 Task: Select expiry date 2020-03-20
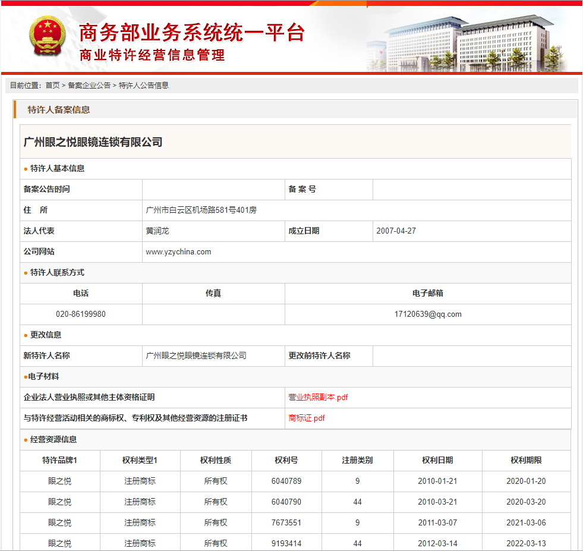click(526, 502)
